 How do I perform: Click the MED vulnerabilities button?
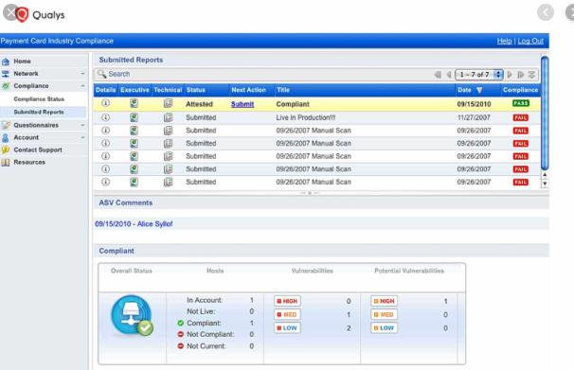(x=287, y=314)
